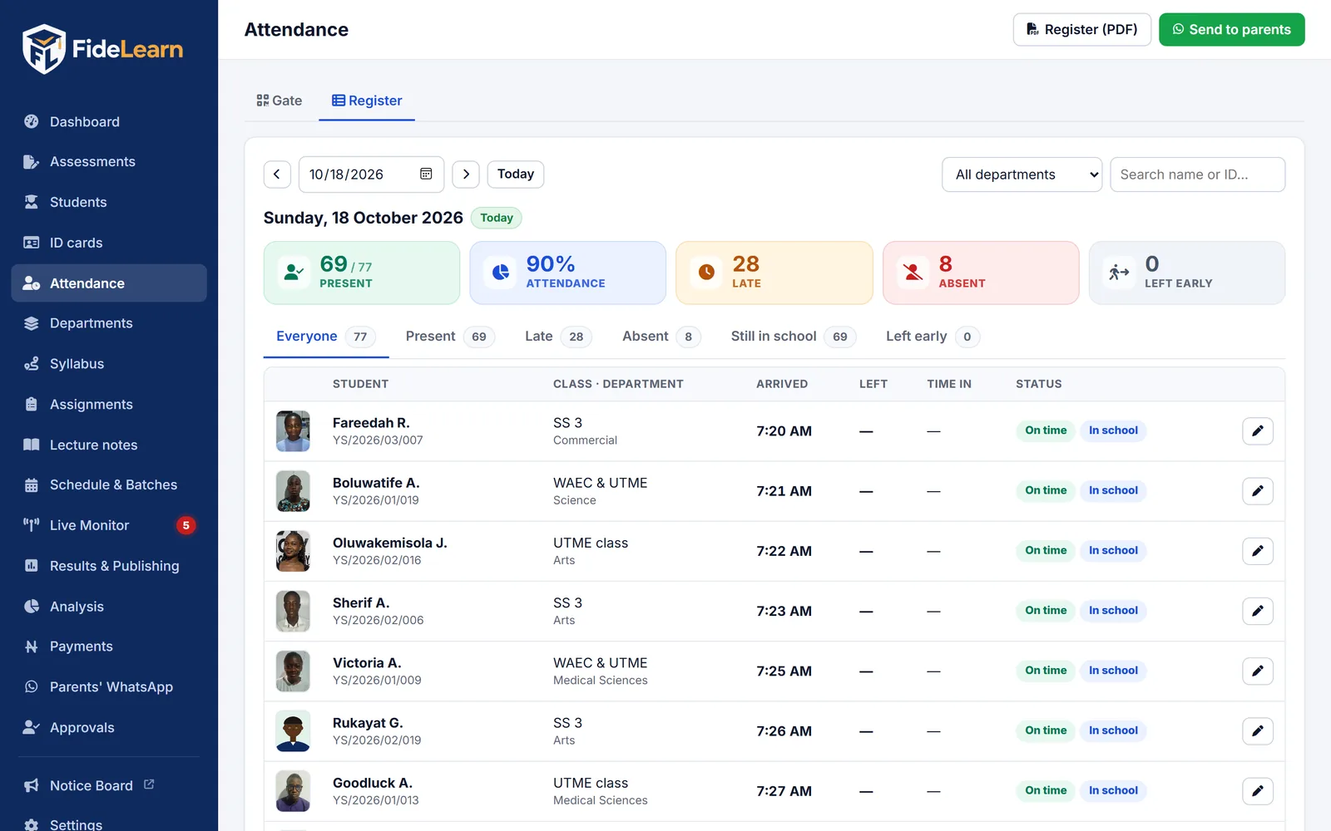
Task: Click the 90% Attendance summary card
Action: coord(568,273)
